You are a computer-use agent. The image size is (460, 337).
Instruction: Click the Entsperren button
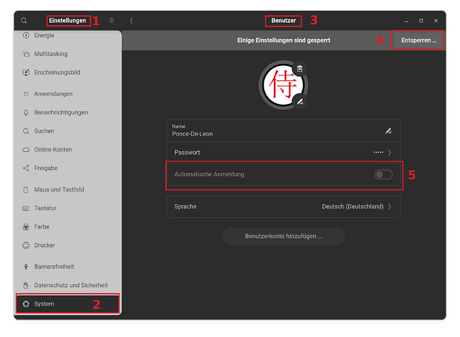418,40
